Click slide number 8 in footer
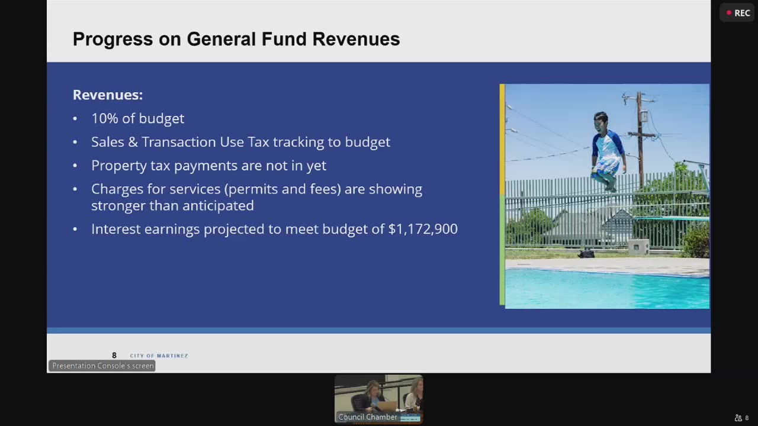The image size is (758, 426). tap(114, 356)
